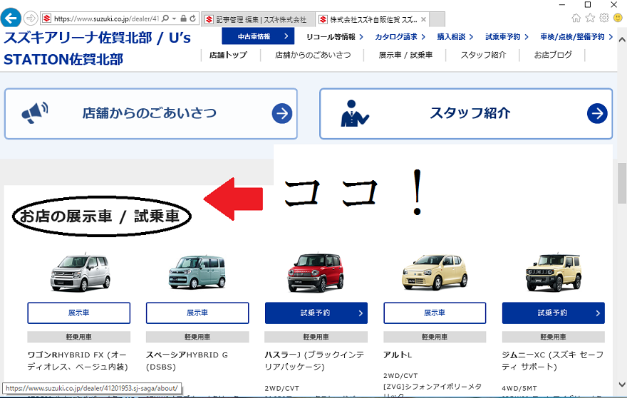Click the arrow circle on スタッフ紹介 banner
This screenshot has width=627, height=398.
pos(597,113)
